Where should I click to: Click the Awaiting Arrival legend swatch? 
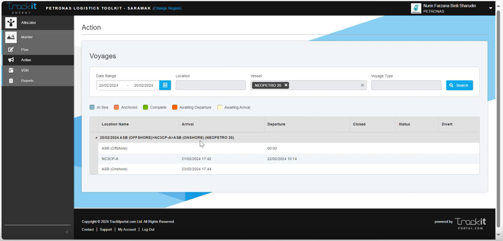[220, 107]
